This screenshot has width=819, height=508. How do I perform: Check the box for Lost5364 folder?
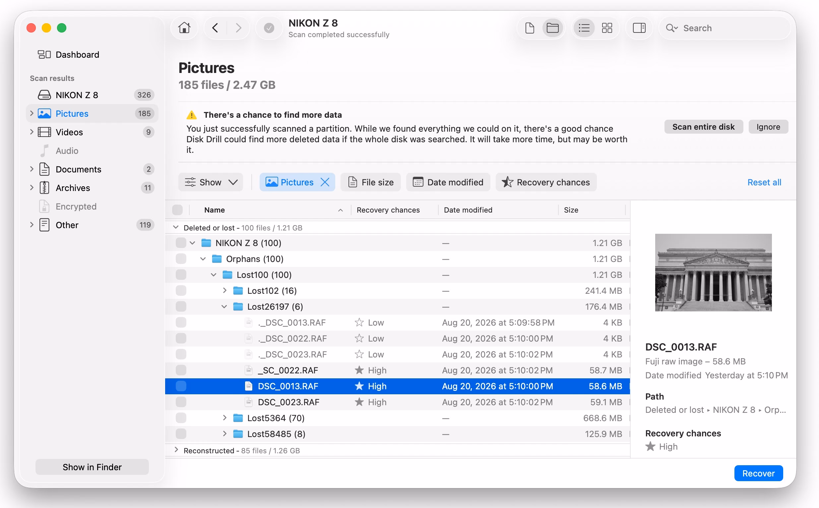click(x=181, y=418)
